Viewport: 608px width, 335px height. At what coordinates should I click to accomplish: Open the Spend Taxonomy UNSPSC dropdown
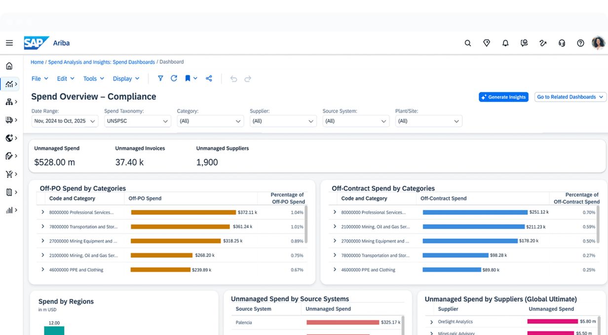[138, 121]
